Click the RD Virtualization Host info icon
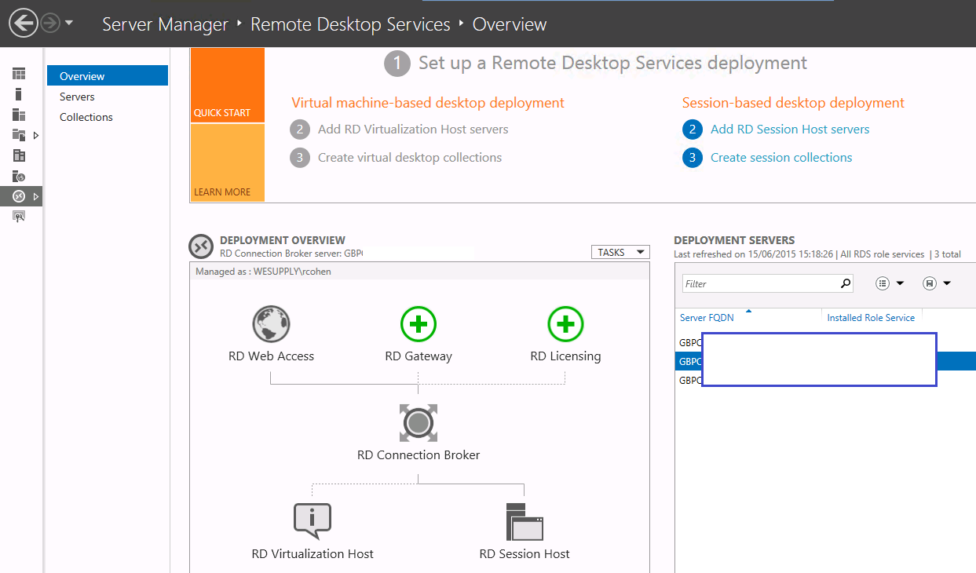 click(313, 520)
